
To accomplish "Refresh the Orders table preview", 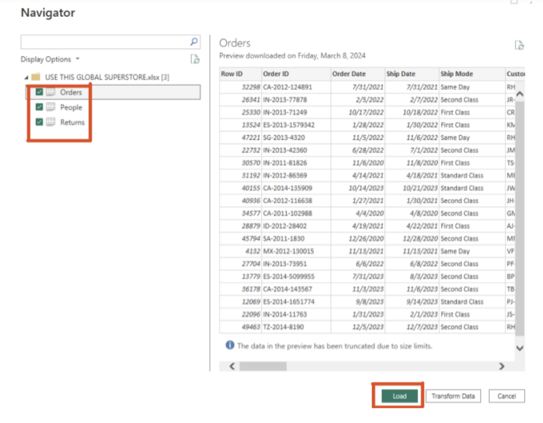I will click(x=520, y=46).
